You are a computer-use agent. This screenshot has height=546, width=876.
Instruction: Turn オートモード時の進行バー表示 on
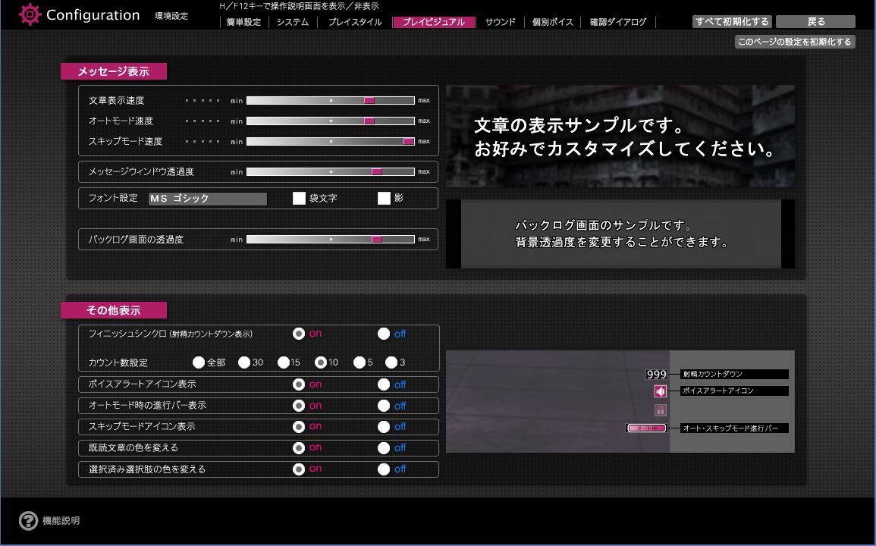coord(299,406)
